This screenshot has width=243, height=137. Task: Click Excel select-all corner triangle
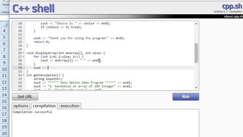point(6,24)
